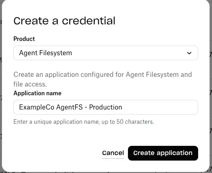Open the Product dropdown showing Agent Filesystem

pyautogui.click(x=106, y=53)
